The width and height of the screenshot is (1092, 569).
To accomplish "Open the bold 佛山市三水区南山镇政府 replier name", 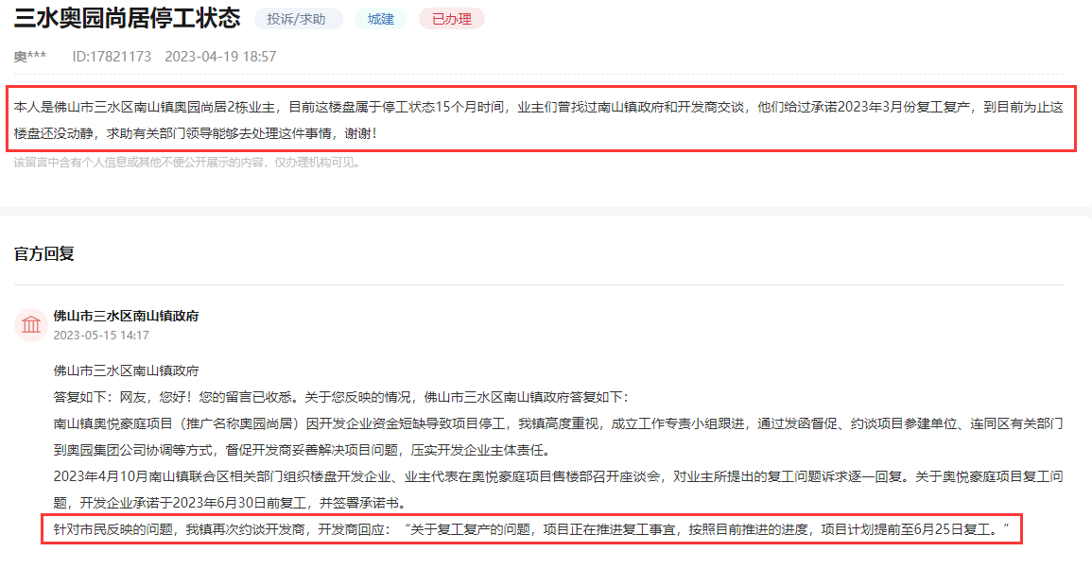I will [x=126, y=316].
